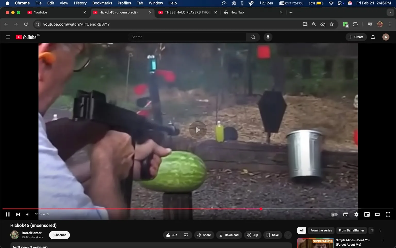Screen dimensions: 396x248
Task: Expand more related filter chips with right arrow
Action: 380,230
